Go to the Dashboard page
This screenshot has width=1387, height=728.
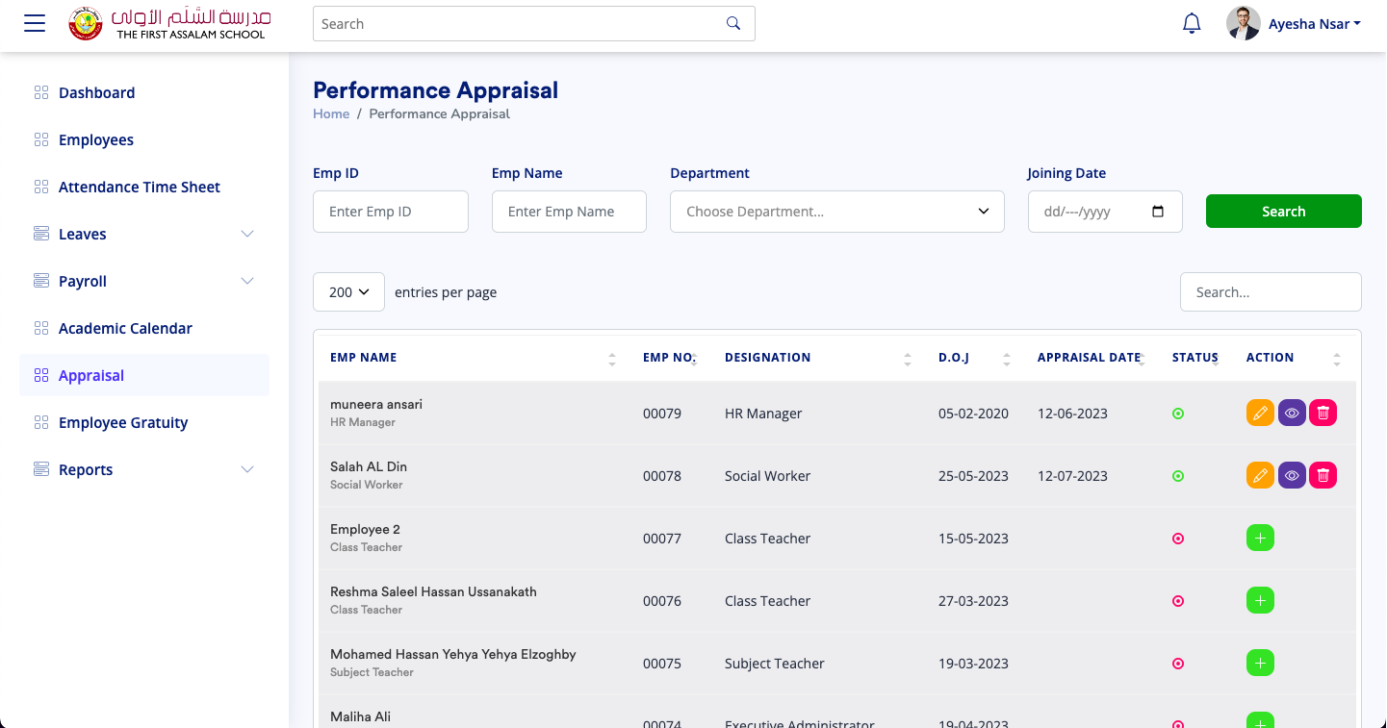(x=96, y=92)
